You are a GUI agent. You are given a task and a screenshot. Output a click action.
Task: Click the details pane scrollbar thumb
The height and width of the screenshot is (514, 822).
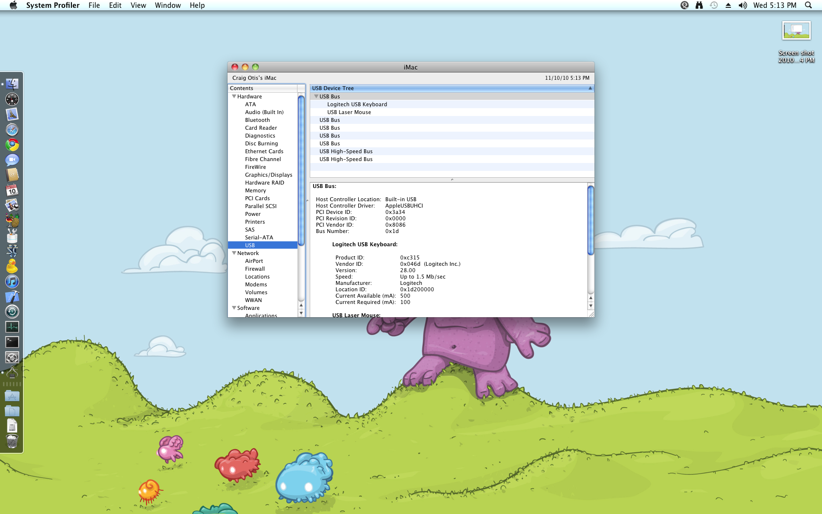[591, 220]
